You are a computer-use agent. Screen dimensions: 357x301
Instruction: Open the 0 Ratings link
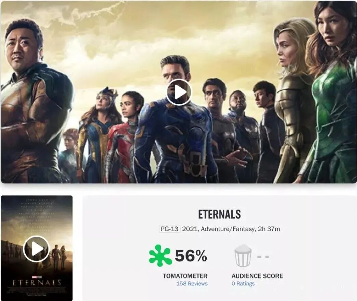tap(243, 284)
